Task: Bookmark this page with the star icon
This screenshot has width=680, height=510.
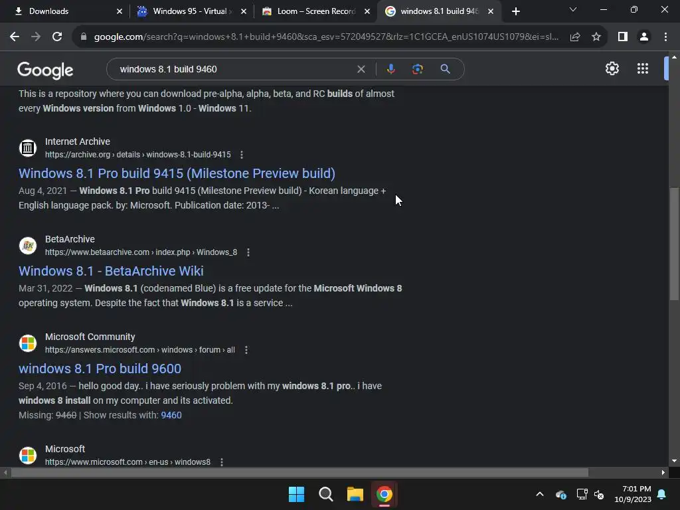Action: (x=596, y=37)
